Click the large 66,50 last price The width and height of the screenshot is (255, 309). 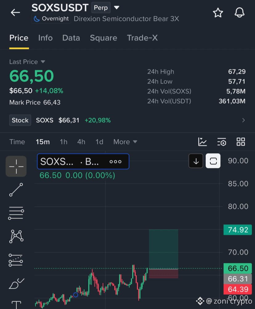[31, 76]
